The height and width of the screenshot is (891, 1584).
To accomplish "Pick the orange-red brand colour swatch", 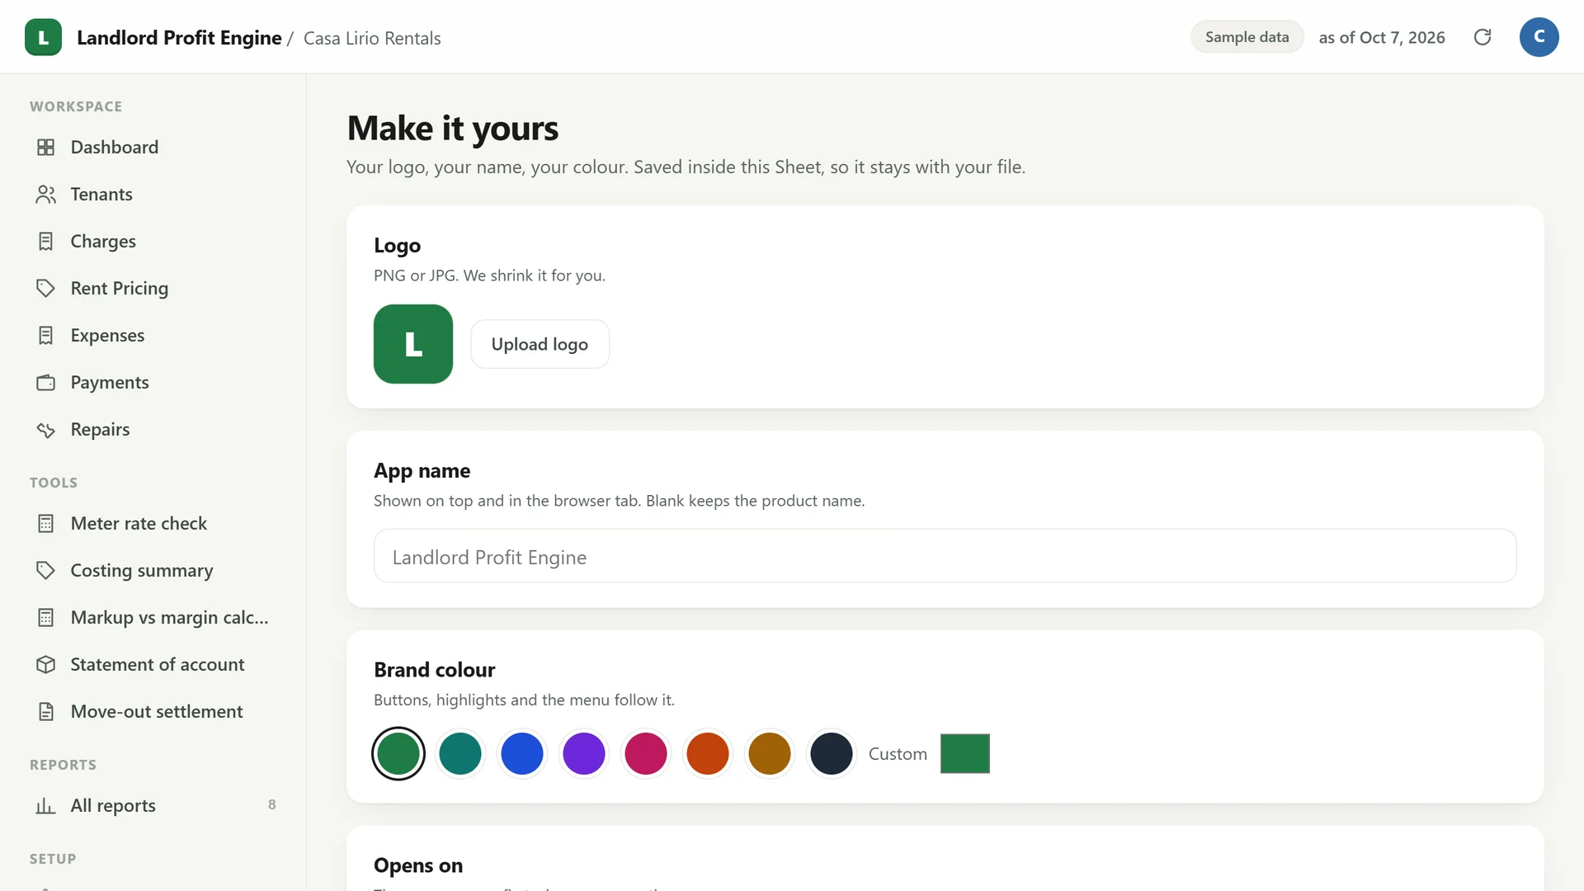I will 708,753.
